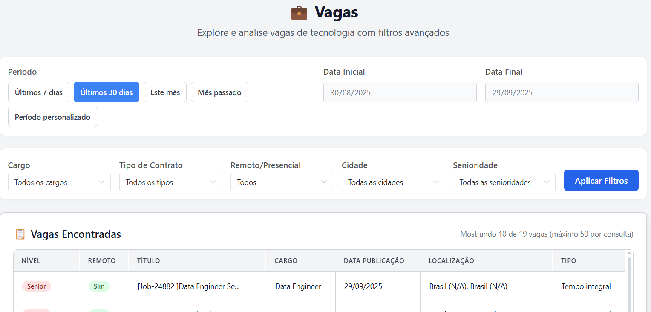Click the CARGO column header

pyautogui.click(x=300, y=260)
